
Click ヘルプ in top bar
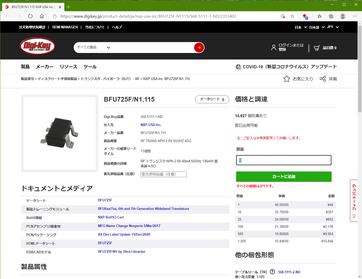117,27
